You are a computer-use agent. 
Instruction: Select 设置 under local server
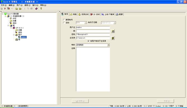point(14,21)
